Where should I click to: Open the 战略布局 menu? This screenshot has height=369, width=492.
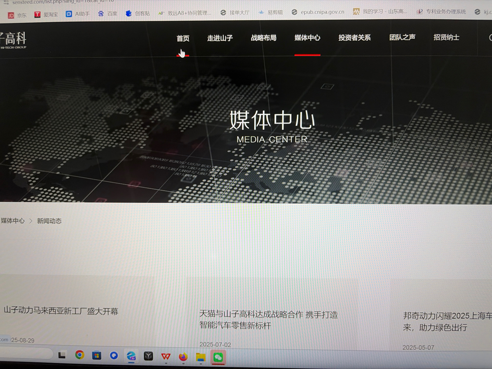click(264, 37)
